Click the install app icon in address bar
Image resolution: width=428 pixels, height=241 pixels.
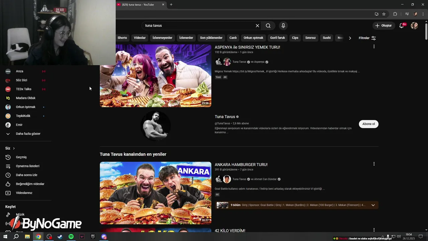tap(377, 14)
